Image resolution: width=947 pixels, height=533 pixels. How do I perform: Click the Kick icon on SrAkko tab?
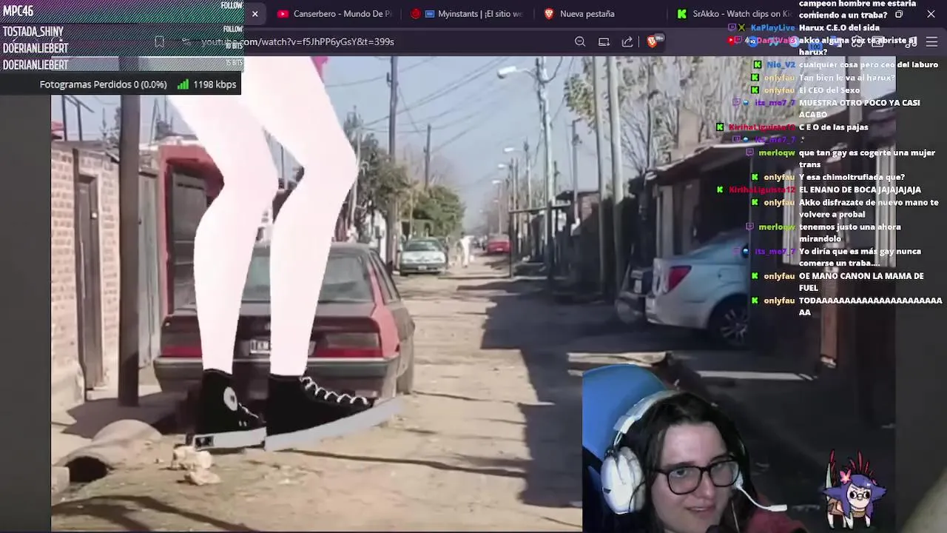click(681, 13)
